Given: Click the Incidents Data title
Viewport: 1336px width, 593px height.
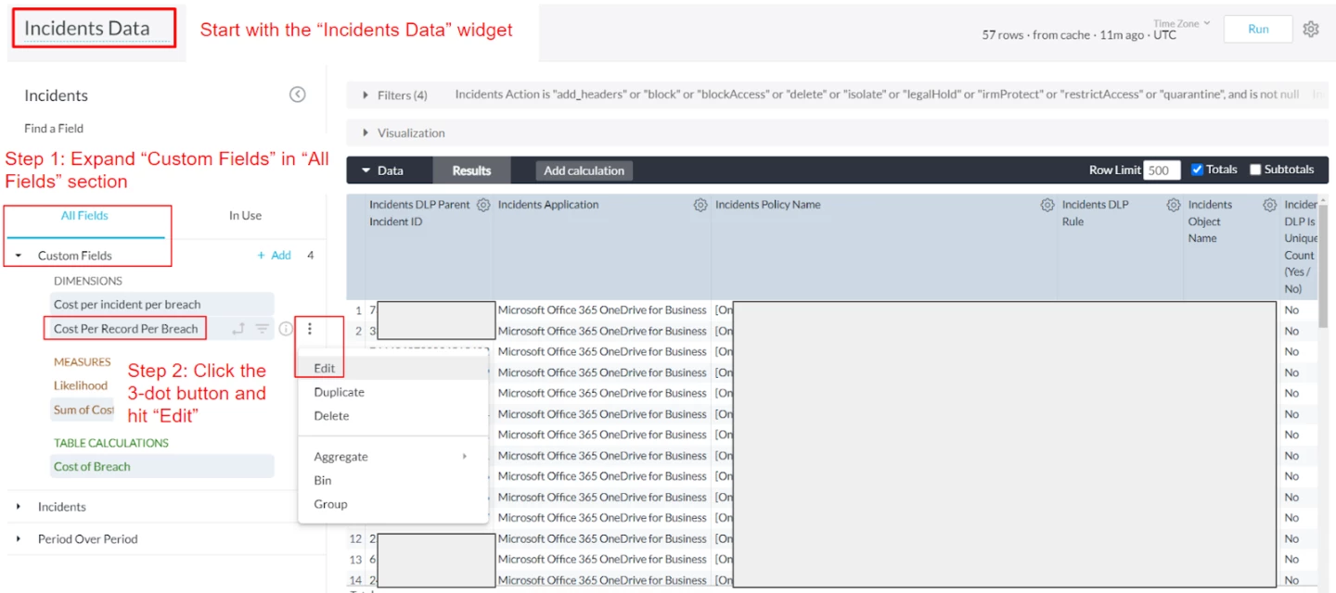Looking at the screenshot, I should point(87,29).
